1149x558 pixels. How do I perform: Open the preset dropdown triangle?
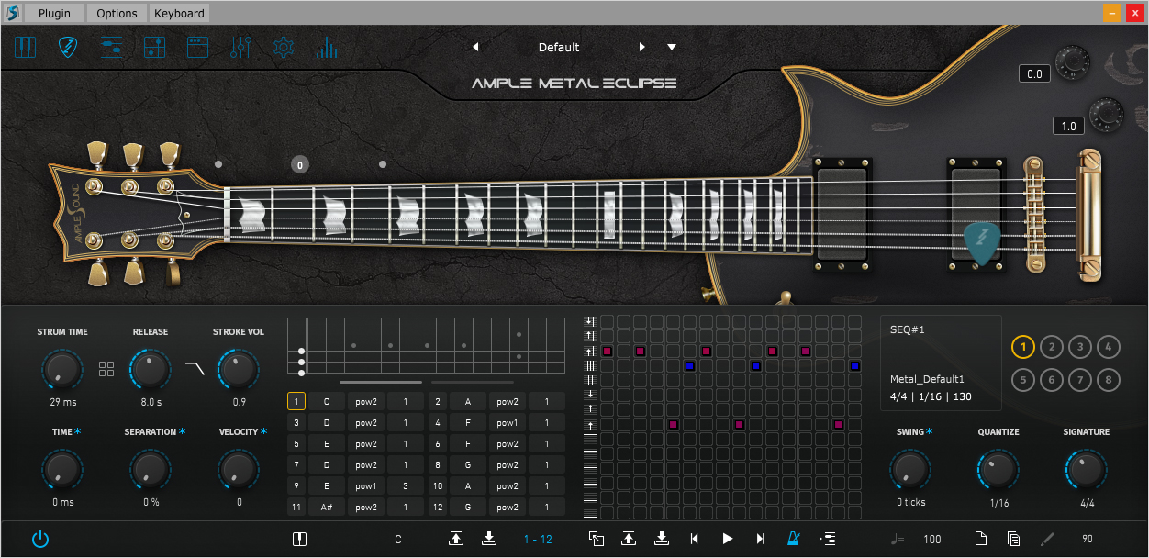672,47
